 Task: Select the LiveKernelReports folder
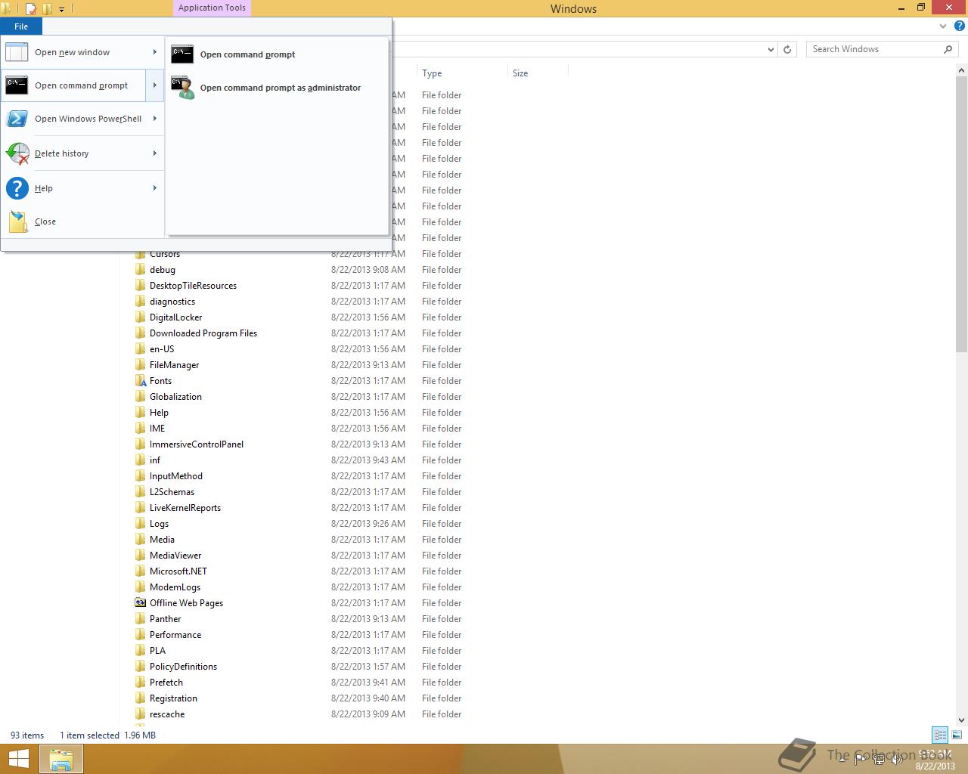coord(185,508)
